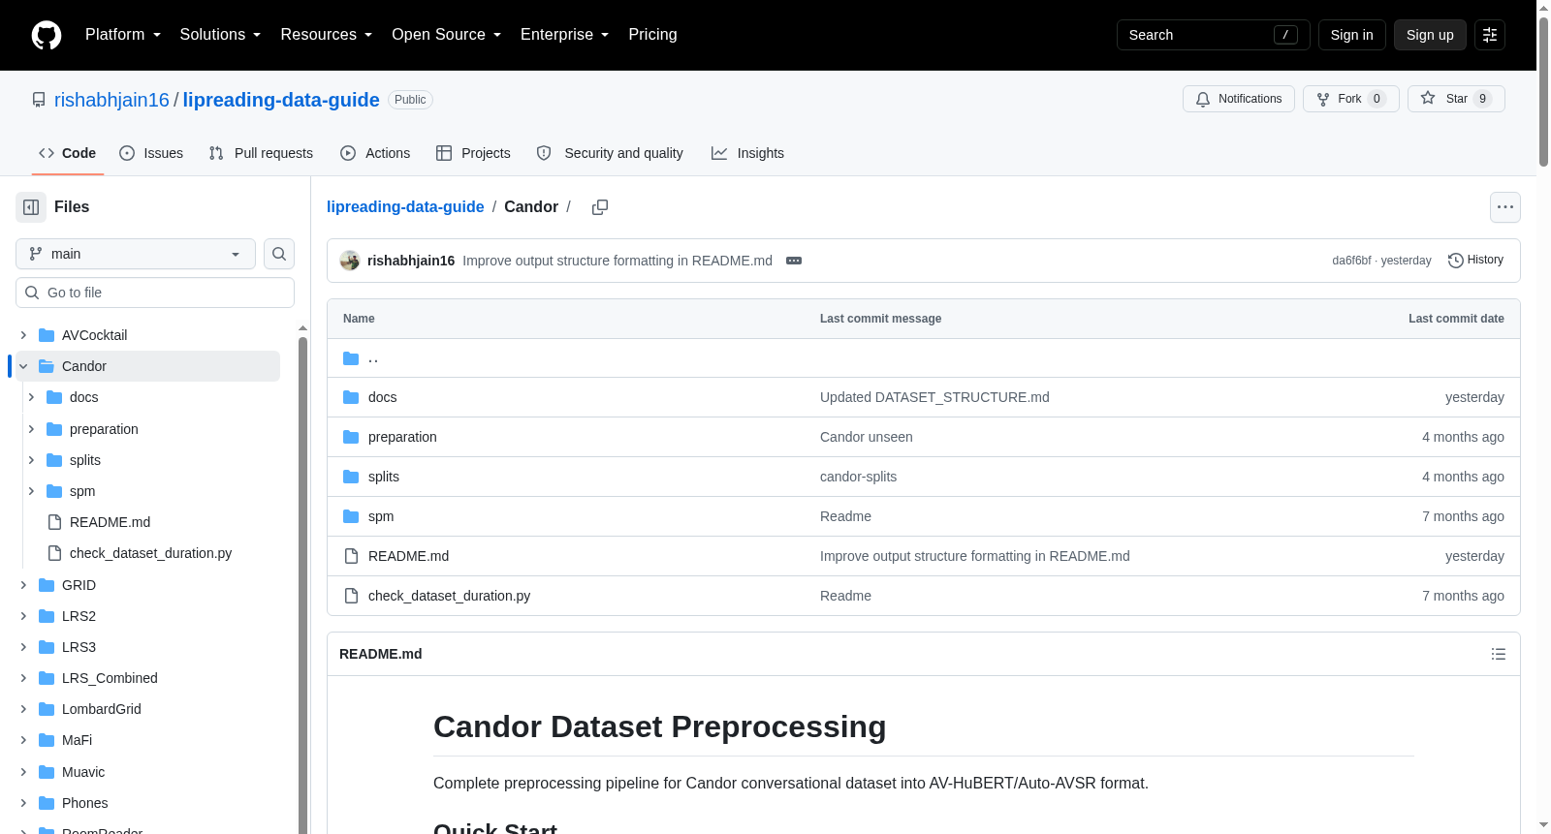
Task: Click the GRID folder icon in tree
Action: point(47,585)
